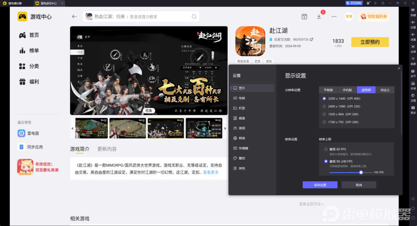Open the downloads icon with badge 2
Screen dimensions: 417x226
point(319,16)
